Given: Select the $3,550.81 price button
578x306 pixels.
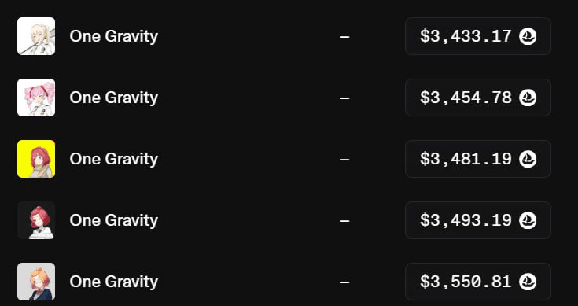Looking at the screenshot, I should coord(478,282).
